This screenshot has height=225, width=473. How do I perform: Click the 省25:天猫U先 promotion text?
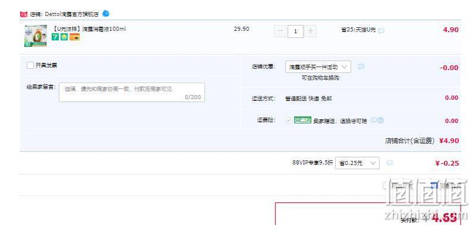click(x=358, y=30)
